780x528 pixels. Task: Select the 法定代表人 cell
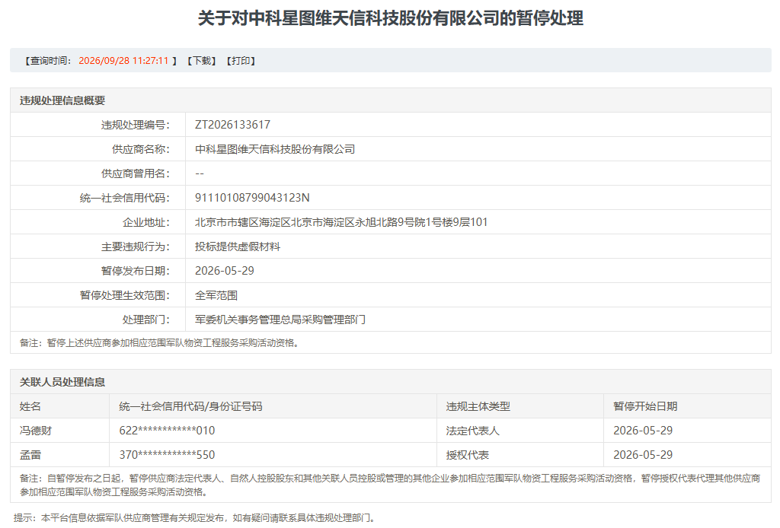pos(472,431)
